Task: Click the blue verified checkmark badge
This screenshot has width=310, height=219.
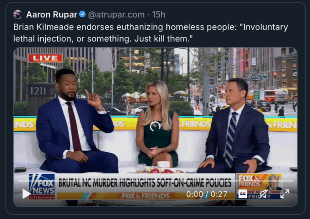Action: [x=82, y=14]
